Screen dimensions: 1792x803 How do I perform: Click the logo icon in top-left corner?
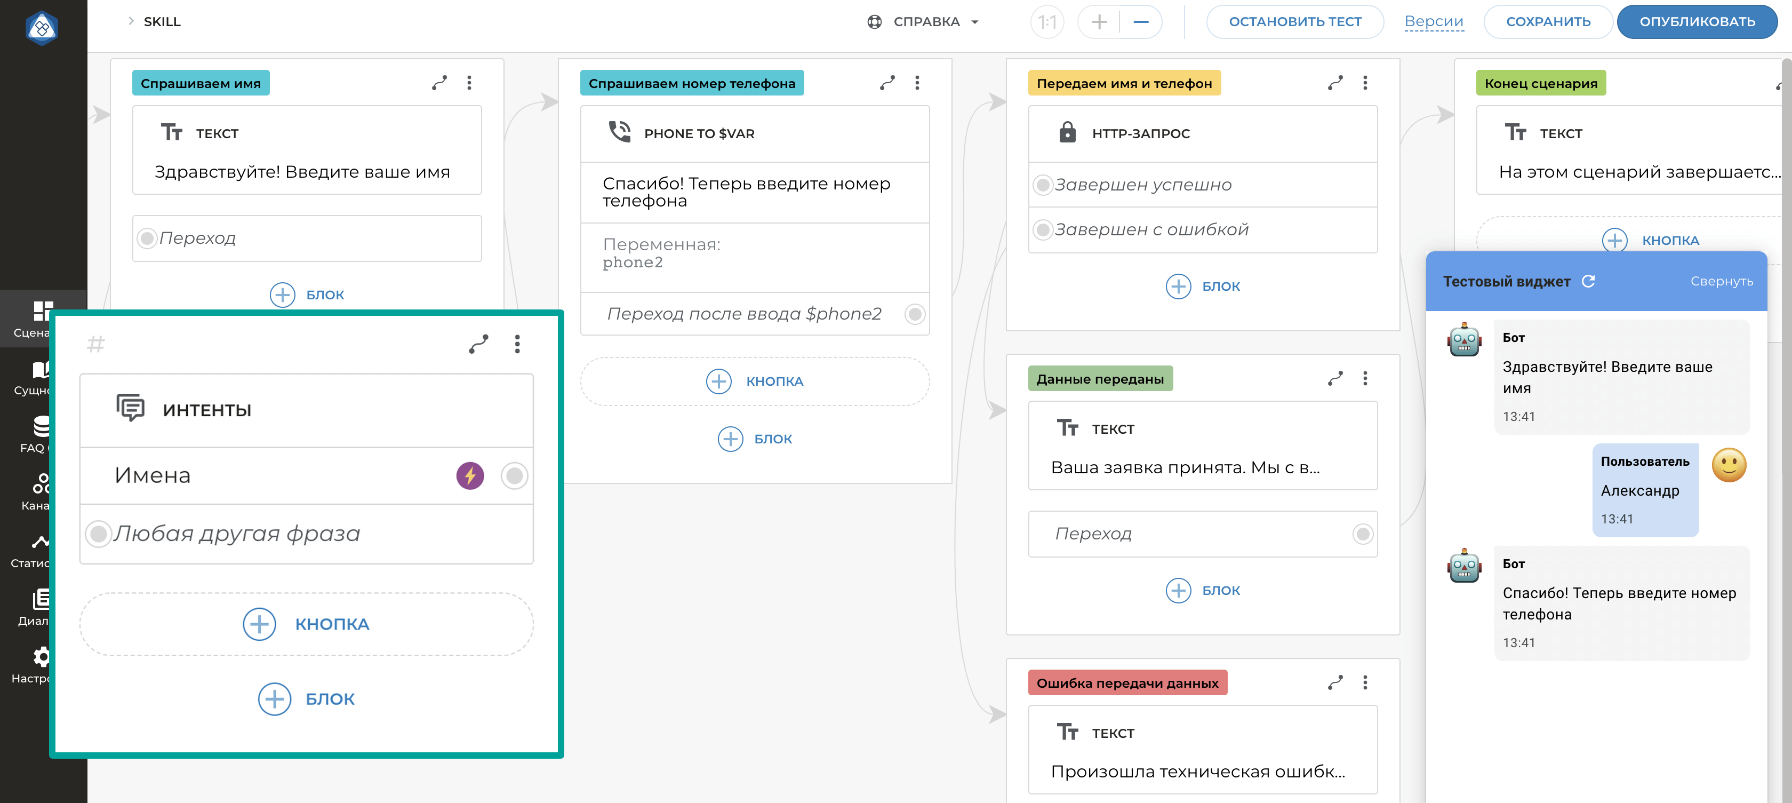point(42,28)
